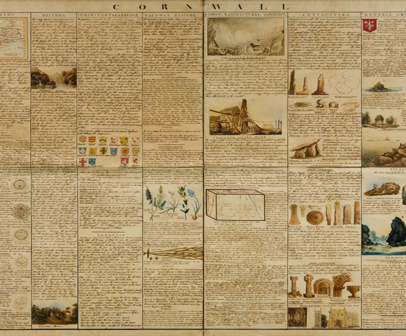Open the church tower painting at bottom

point(337,317)
